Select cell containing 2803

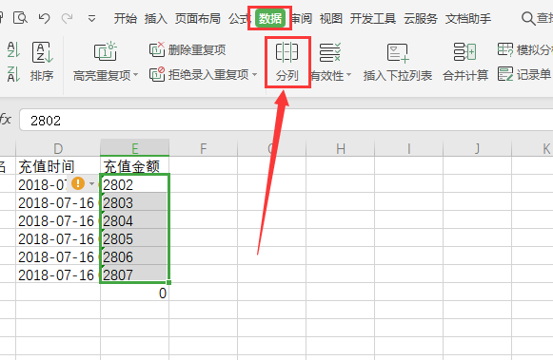coord(135,202)
